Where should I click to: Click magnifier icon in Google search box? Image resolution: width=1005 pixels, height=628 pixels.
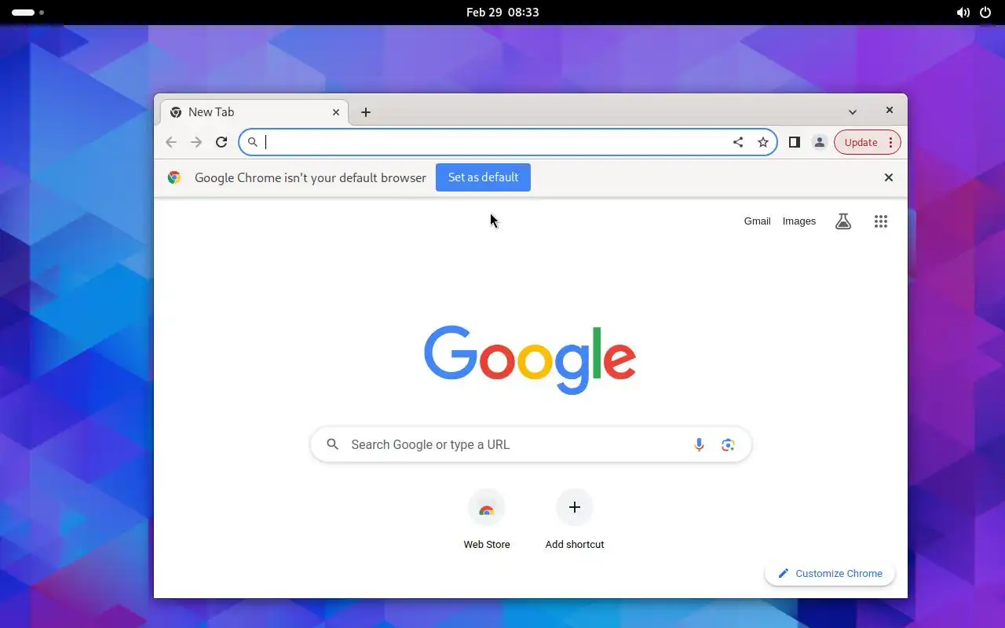pos(333,444)
